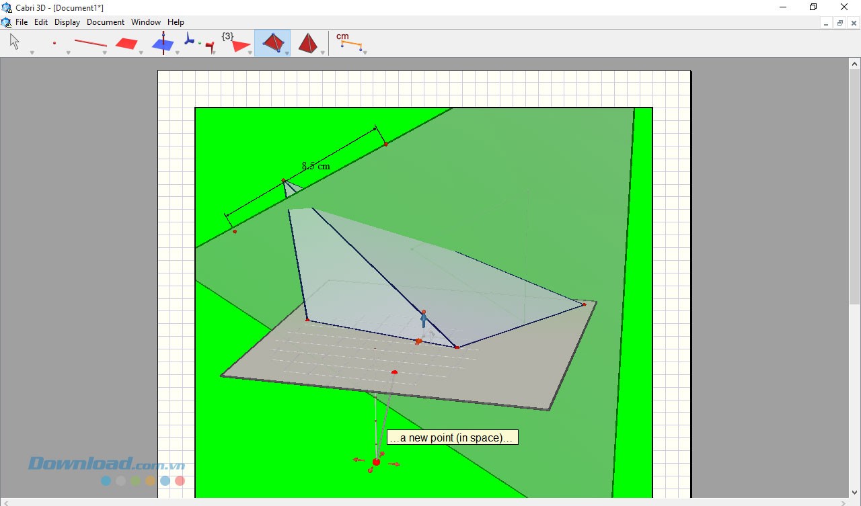Select the distance measurement cm tool
Screen dimensions: 861x506
coord(348,42)
